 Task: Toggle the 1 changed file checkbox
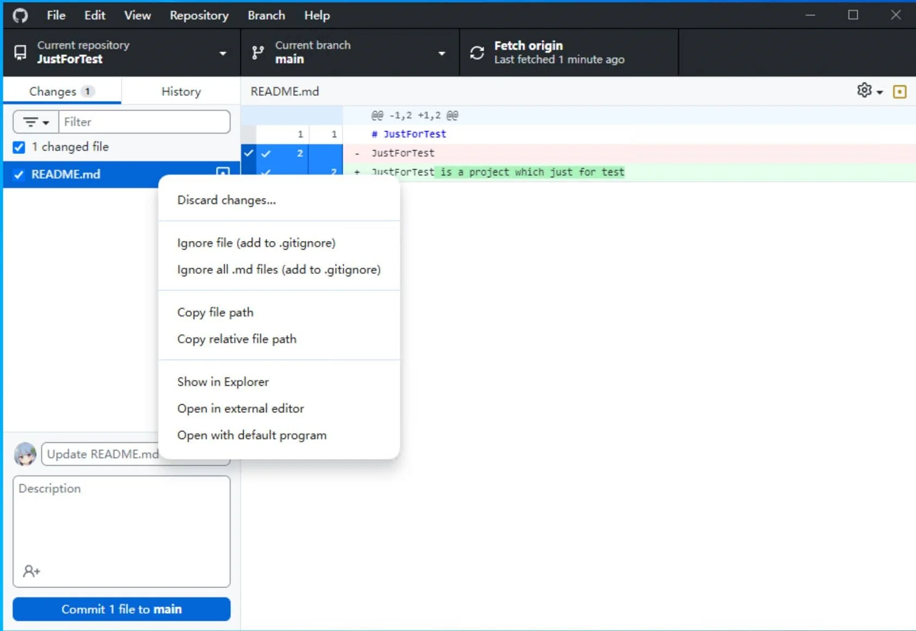[x=19, y=147]
